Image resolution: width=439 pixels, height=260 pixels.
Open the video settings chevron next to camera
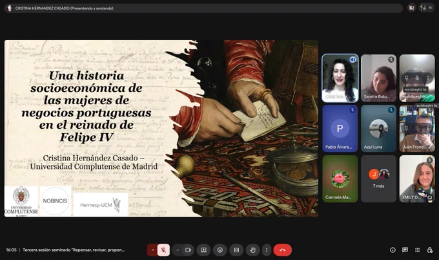click(178, 250)
